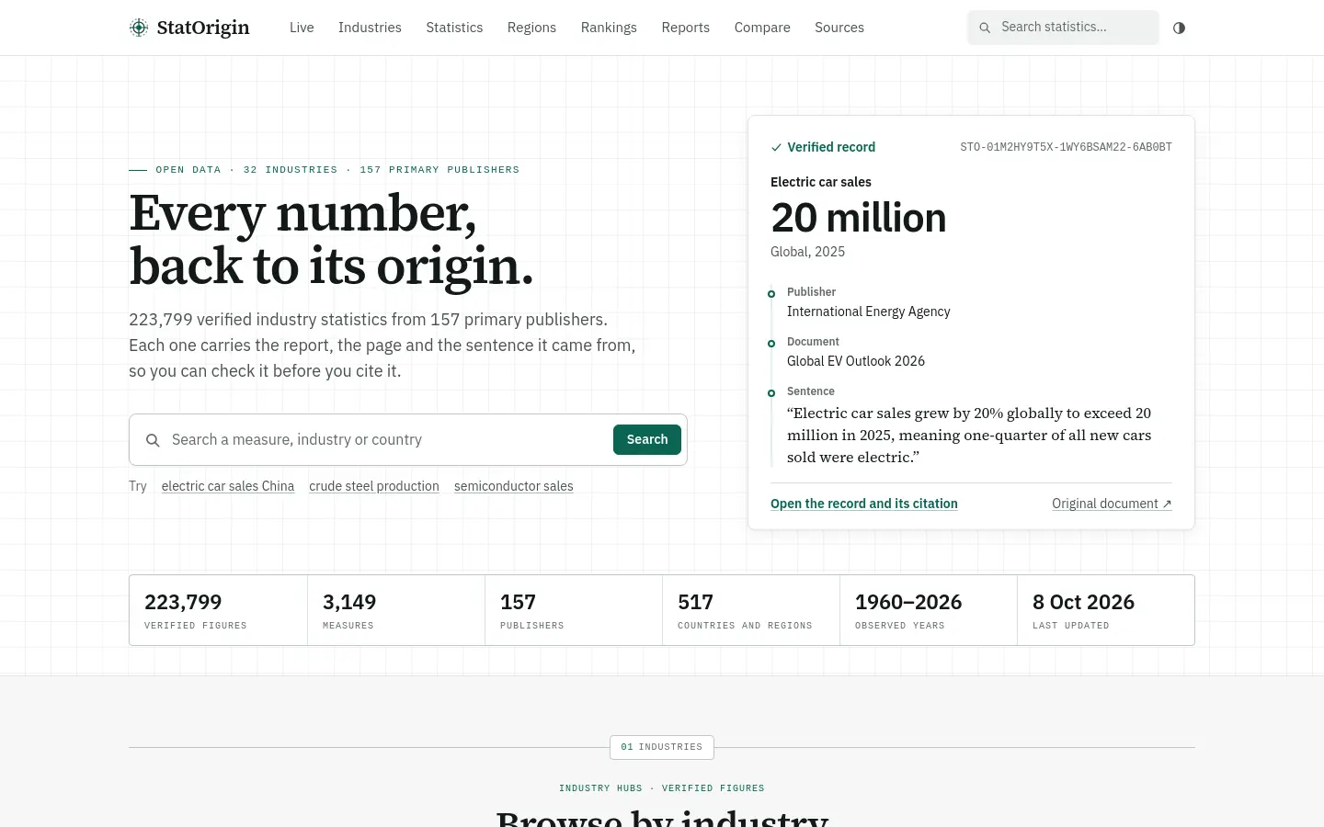Go to the Statistics nav item
The height and width of the screenshot is (827, 1324).
pos(454,28)
